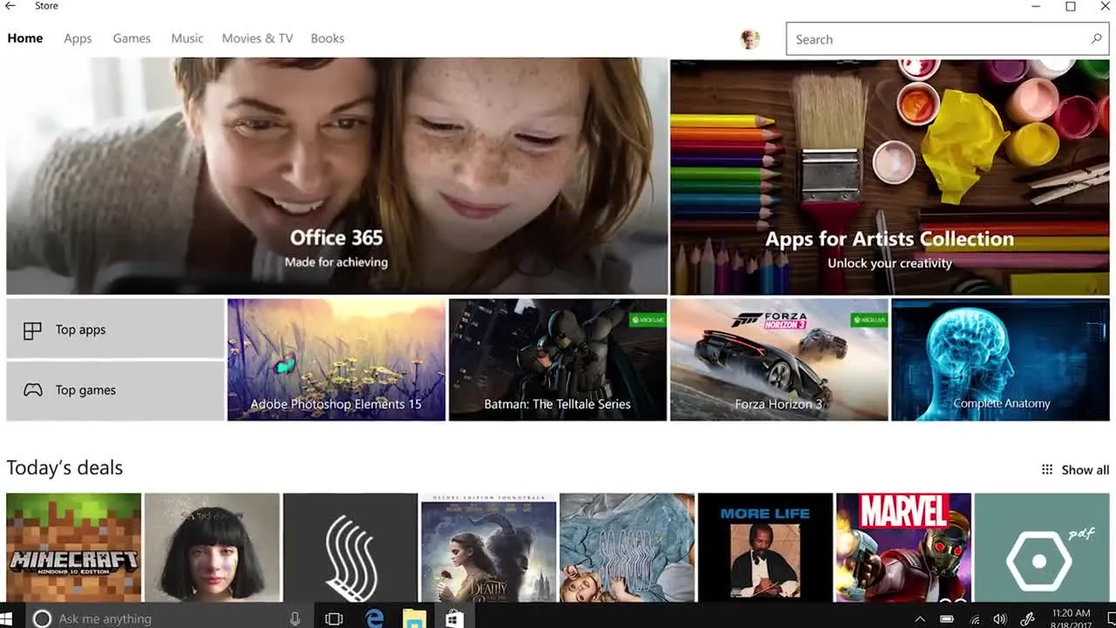Show hidden tray icons chevron
This screenshot has height=628, width=1116.
coord(920,619)
